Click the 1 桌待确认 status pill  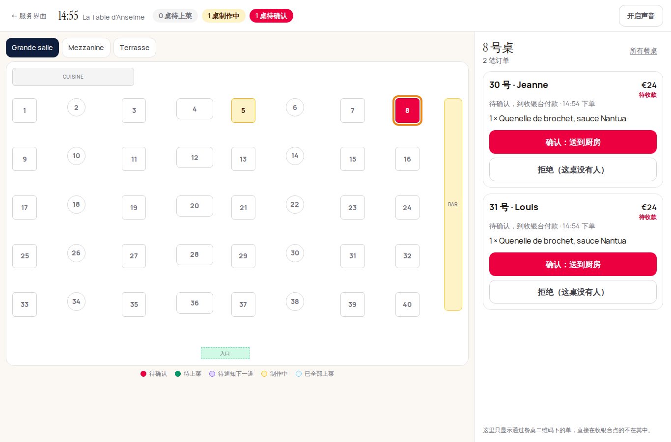coord(271,16)
